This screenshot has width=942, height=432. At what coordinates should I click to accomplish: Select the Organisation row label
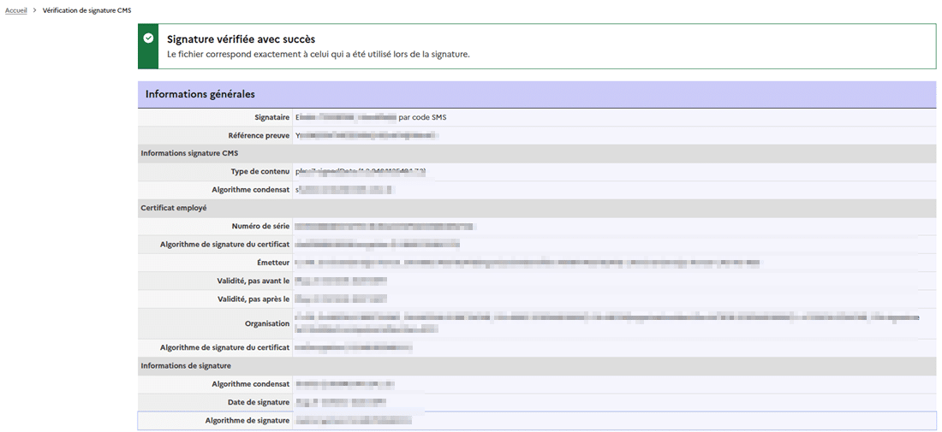click(267, 323)
